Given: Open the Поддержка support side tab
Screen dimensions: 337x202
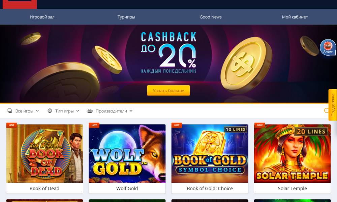Looking at the screenshot, I should point(333,105).
